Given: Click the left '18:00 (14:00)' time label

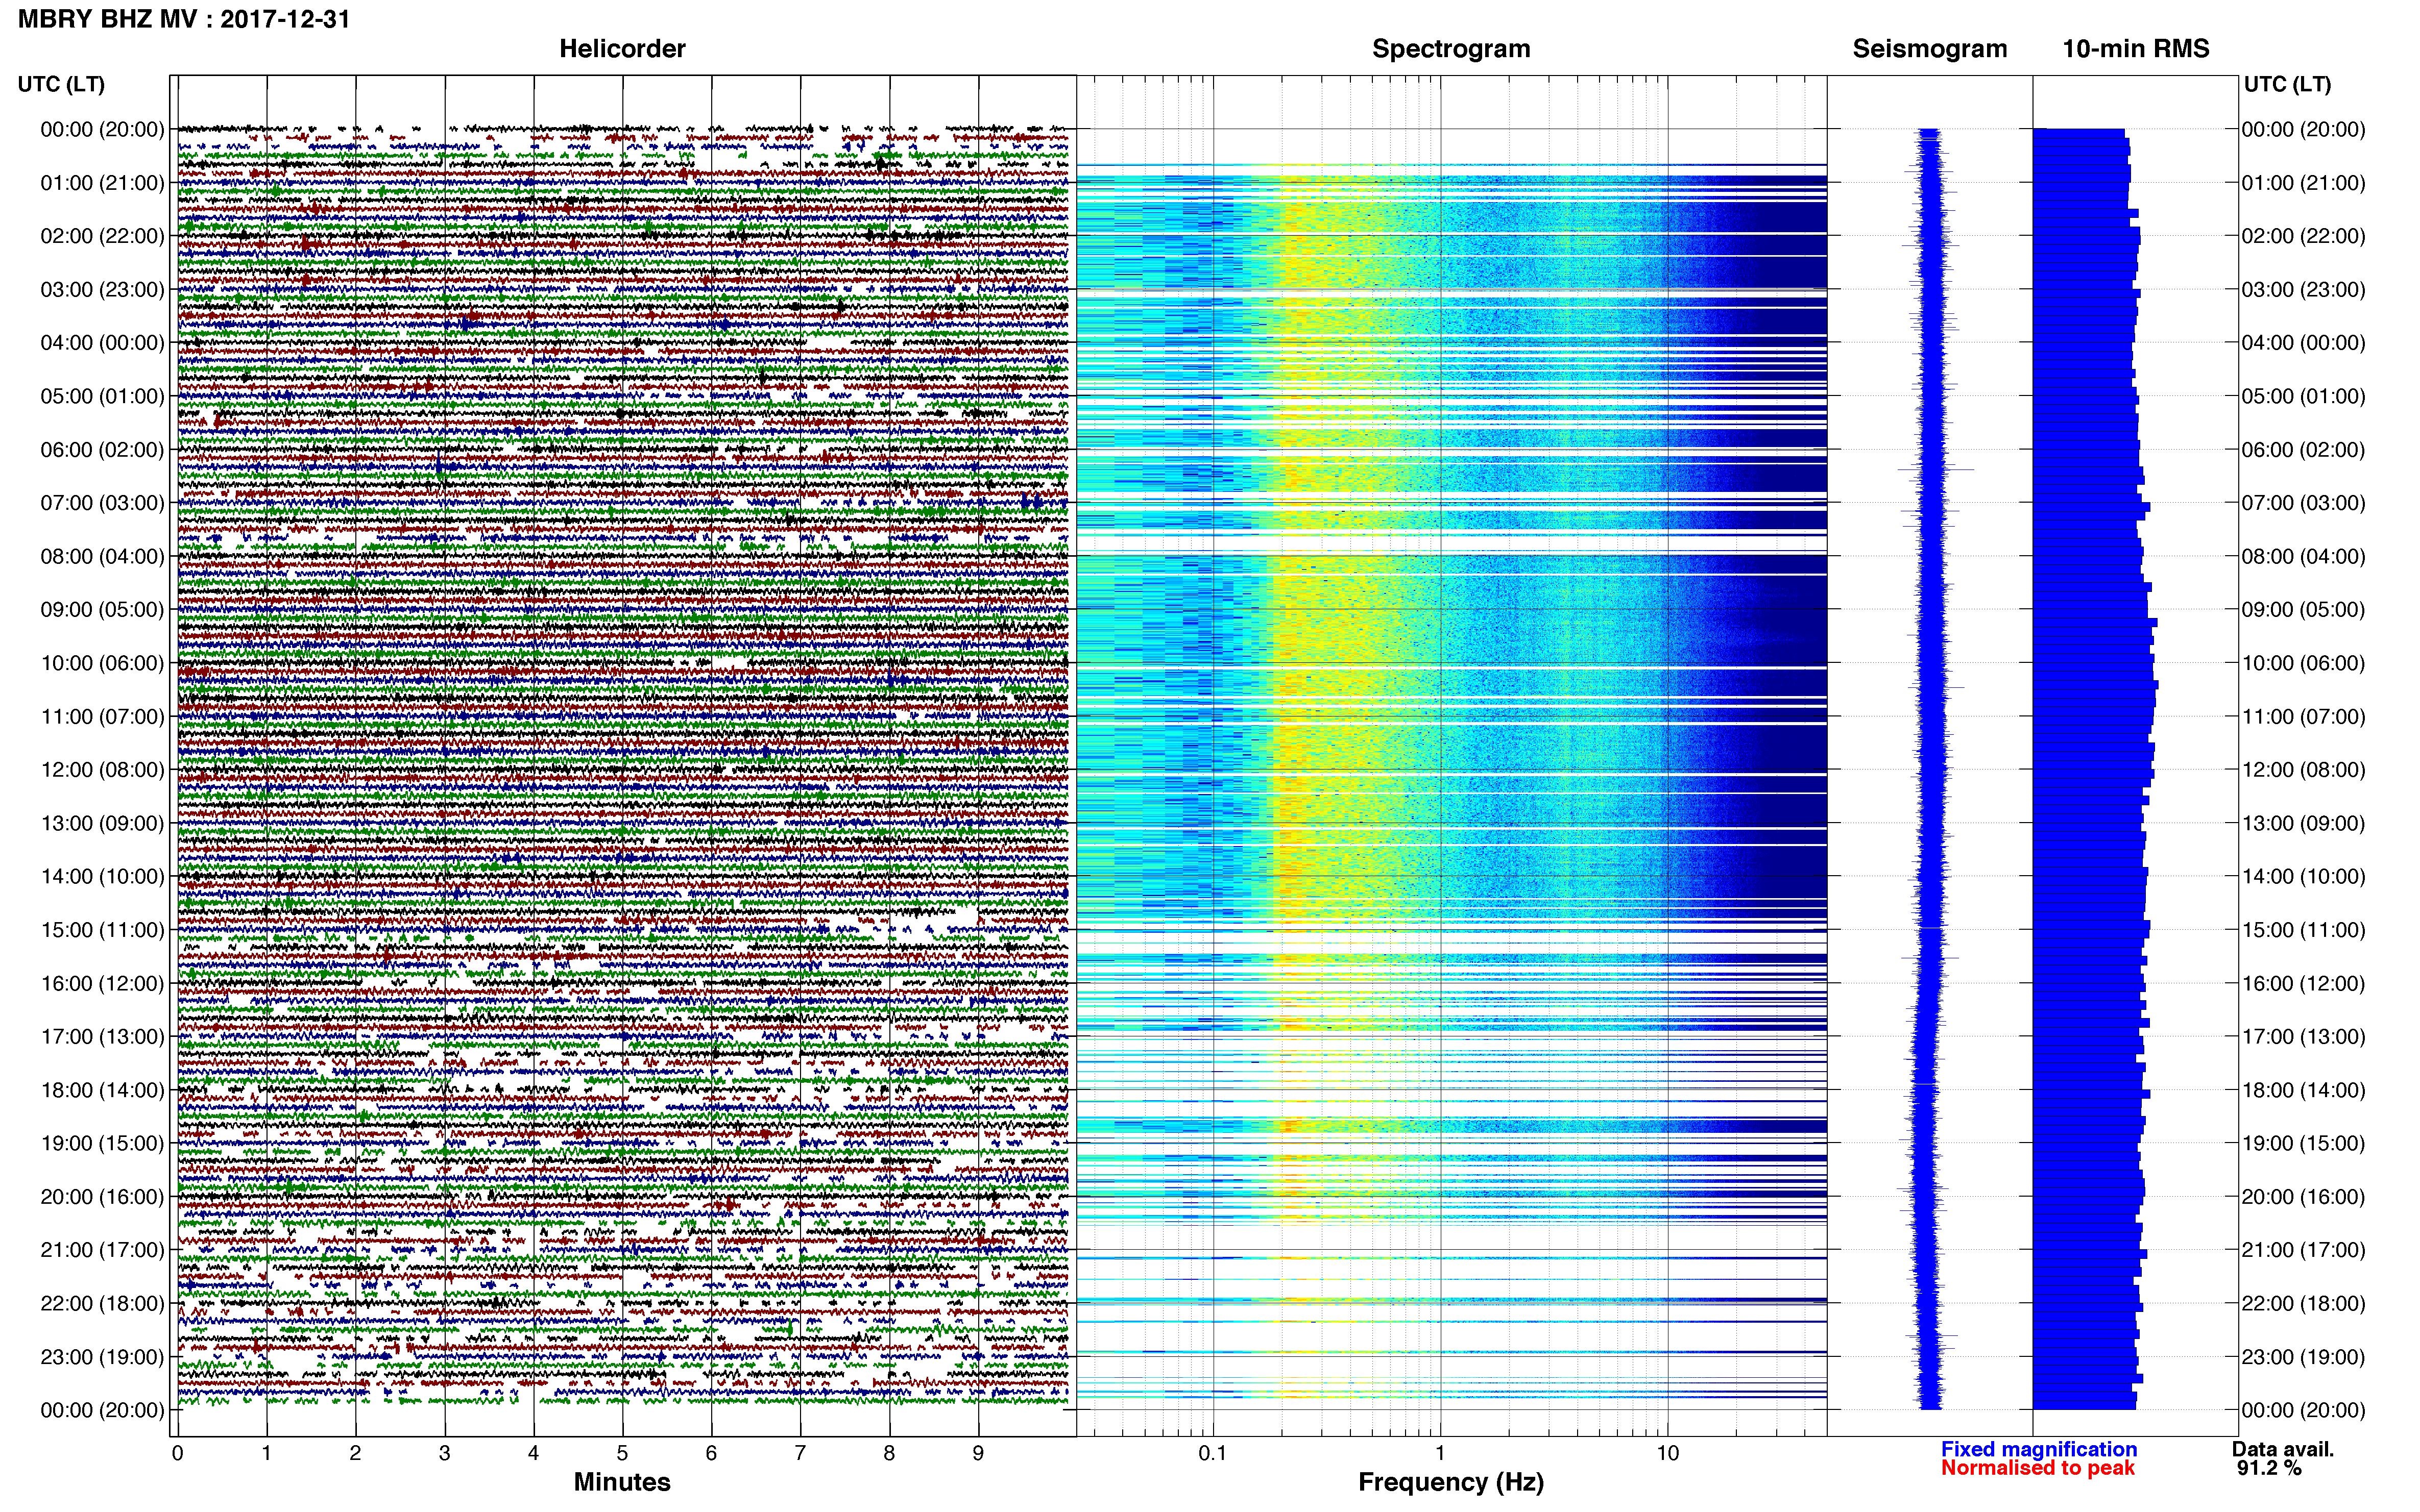Looking at the screenshot, I should [102, 1090].
